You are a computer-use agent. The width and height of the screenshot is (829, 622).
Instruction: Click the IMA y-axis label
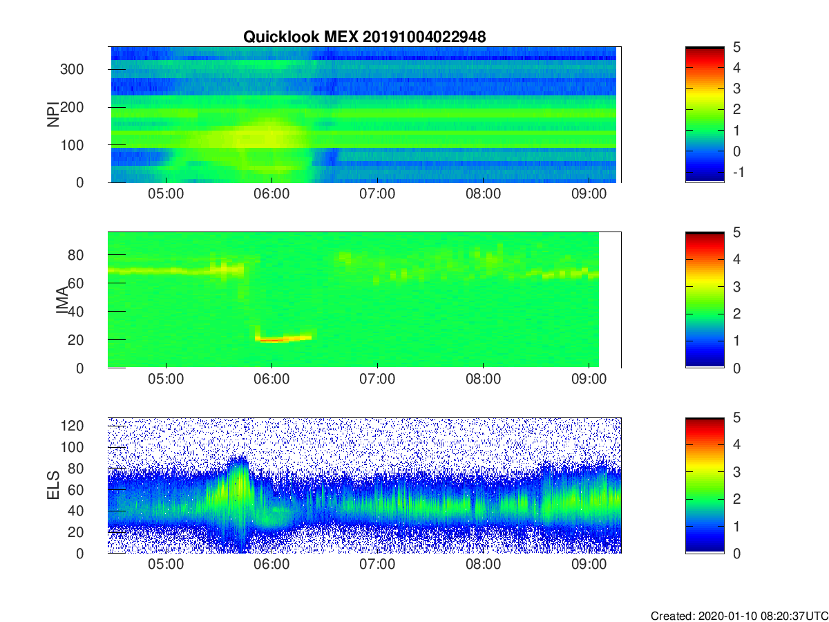[61, 300]
